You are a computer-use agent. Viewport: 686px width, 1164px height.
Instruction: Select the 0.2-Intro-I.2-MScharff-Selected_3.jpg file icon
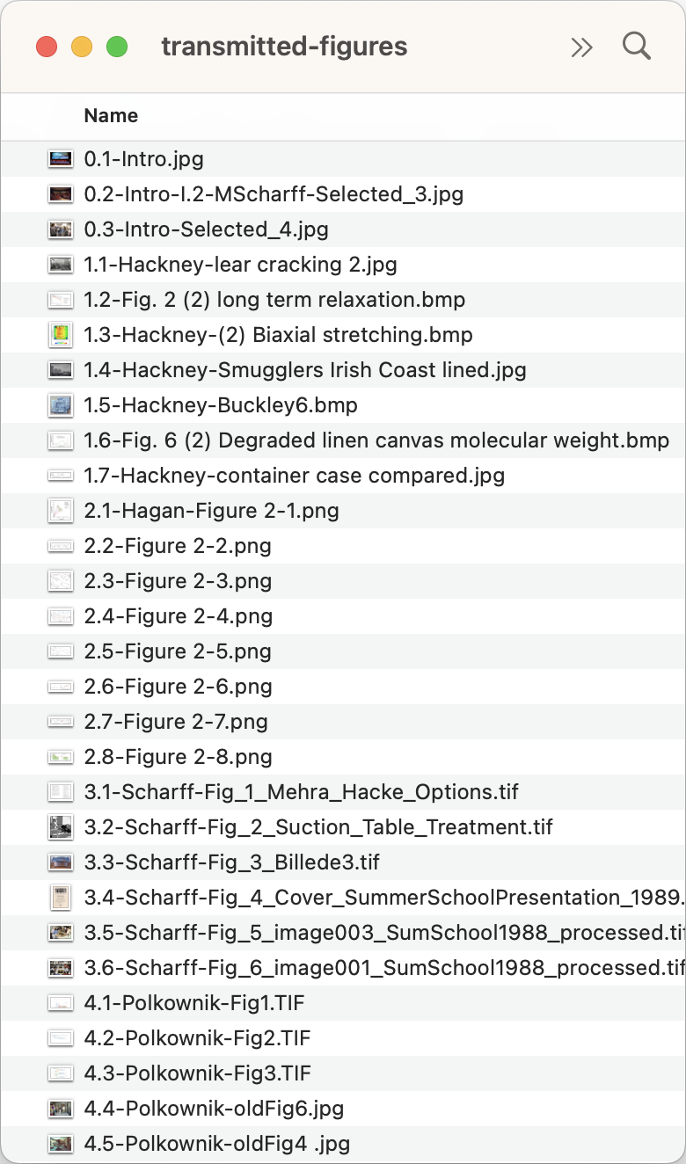[61, 194]
